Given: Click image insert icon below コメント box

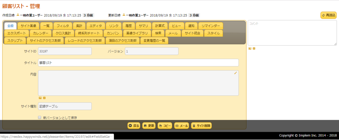Looking at the screenshot, I should click(250, 49).
